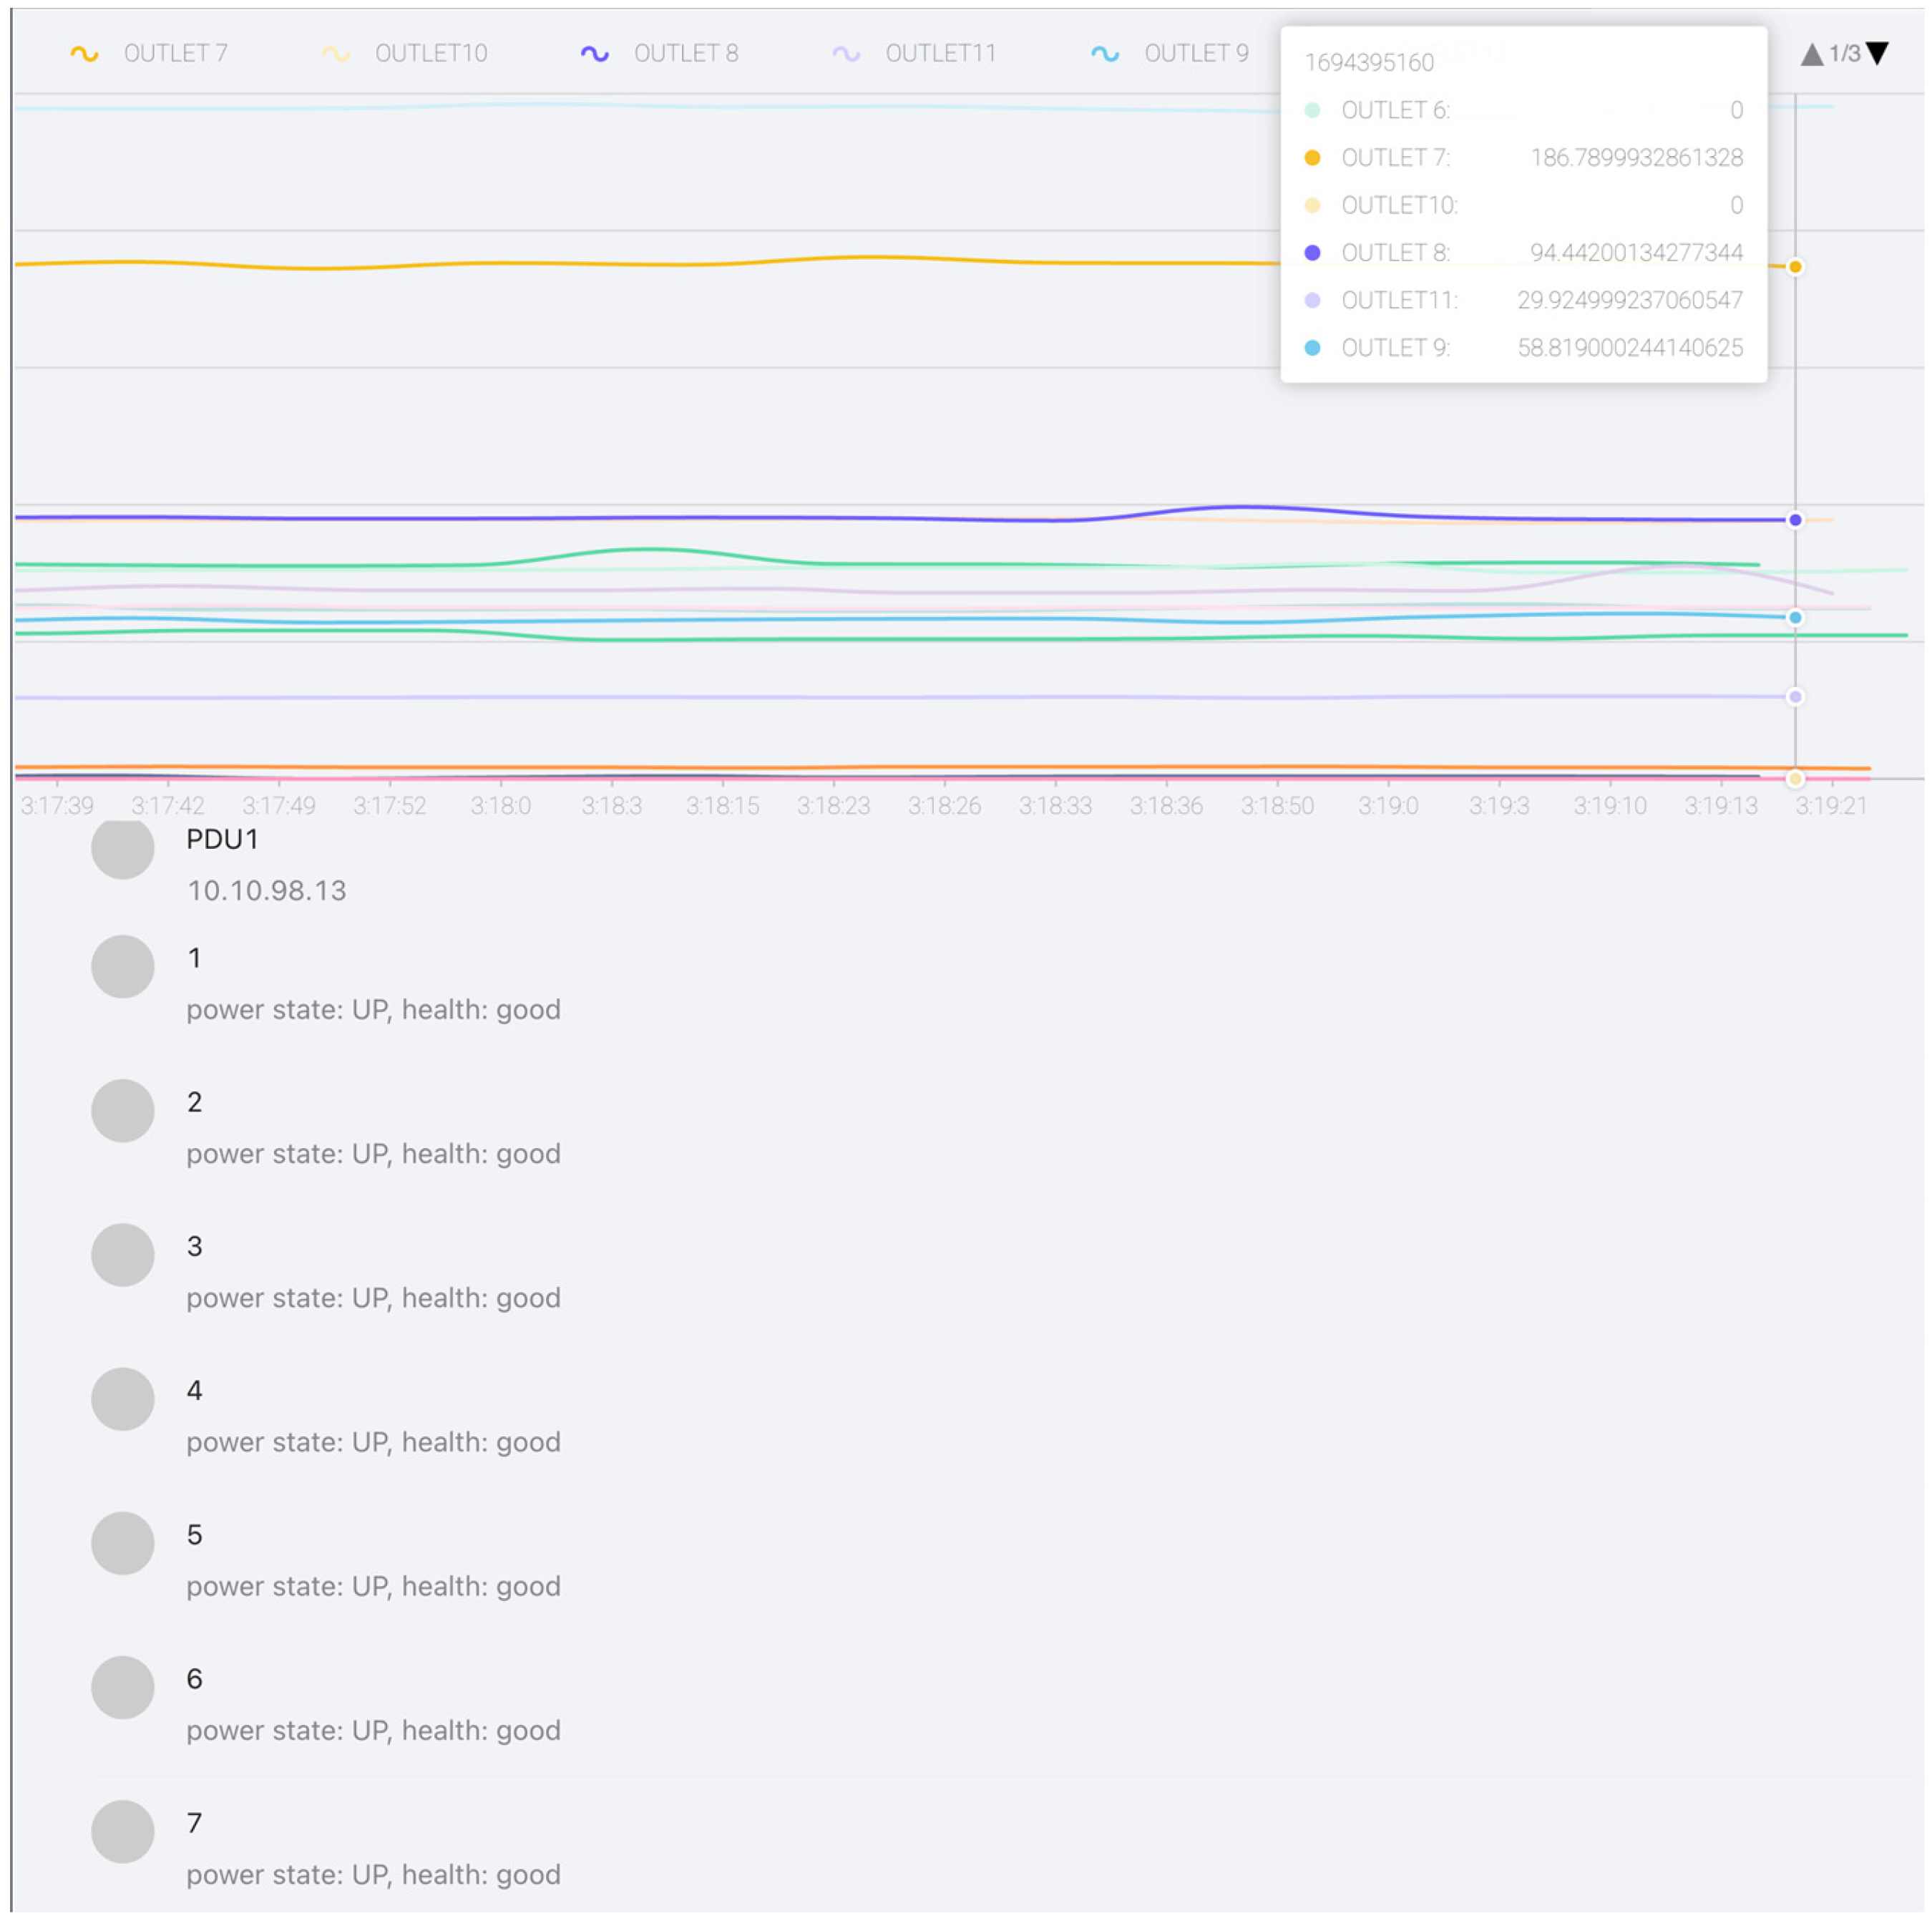This screenshot has width=1932, height=1921.
Task: Select outlet 5 list item title
Action: (x=194, y=1534)
